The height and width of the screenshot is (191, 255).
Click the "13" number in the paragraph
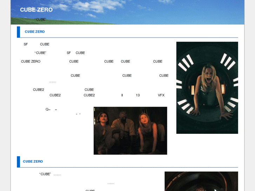(138, 95)
